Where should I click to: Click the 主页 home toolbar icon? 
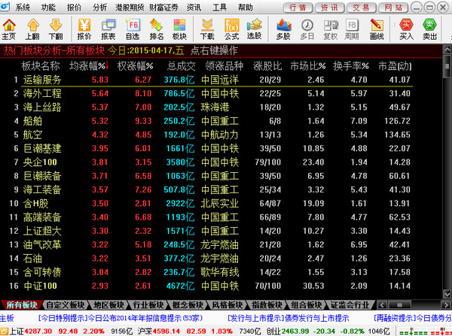pyautogui.click(x=9, y=29)
